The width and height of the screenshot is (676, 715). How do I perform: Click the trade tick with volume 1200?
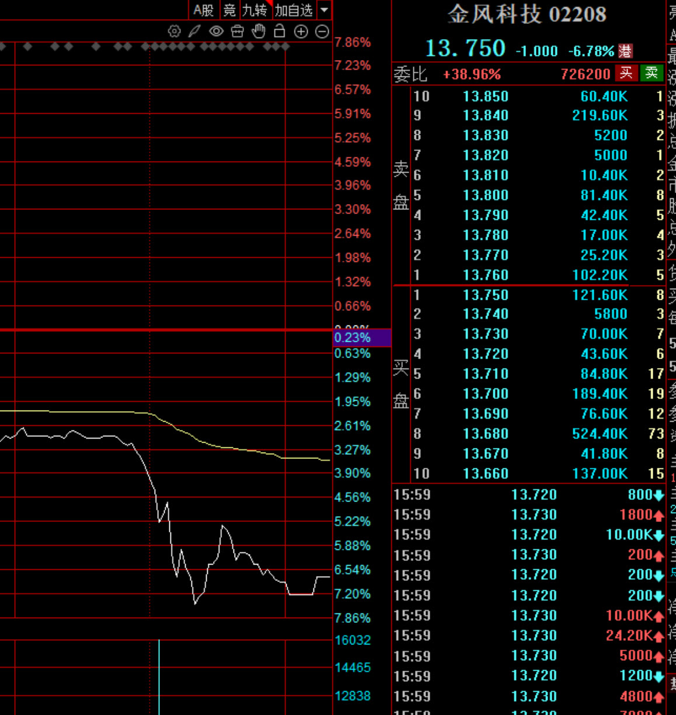pyautogui.click(x=528, y=675)
